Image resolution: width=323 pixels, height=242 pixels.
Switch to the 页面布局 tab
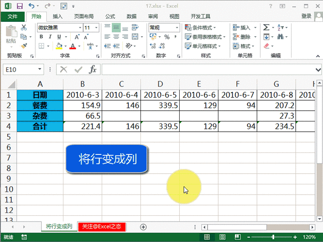(x=84, y=16)
